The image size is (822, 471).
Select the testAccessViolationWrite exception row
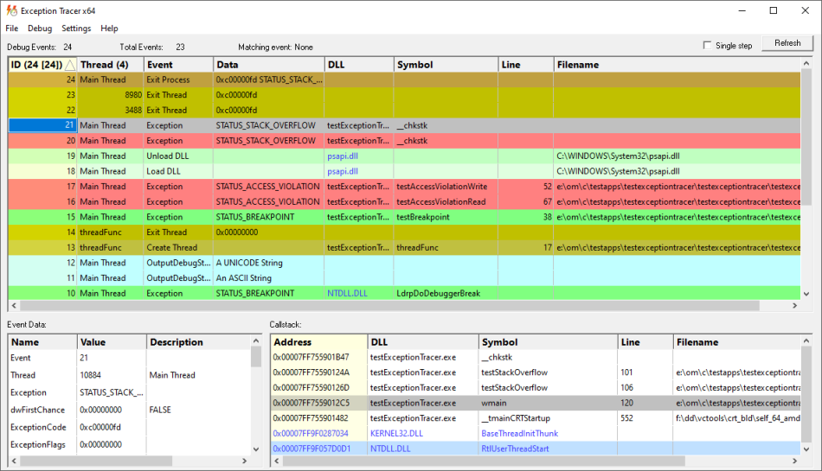click(441, 187)
